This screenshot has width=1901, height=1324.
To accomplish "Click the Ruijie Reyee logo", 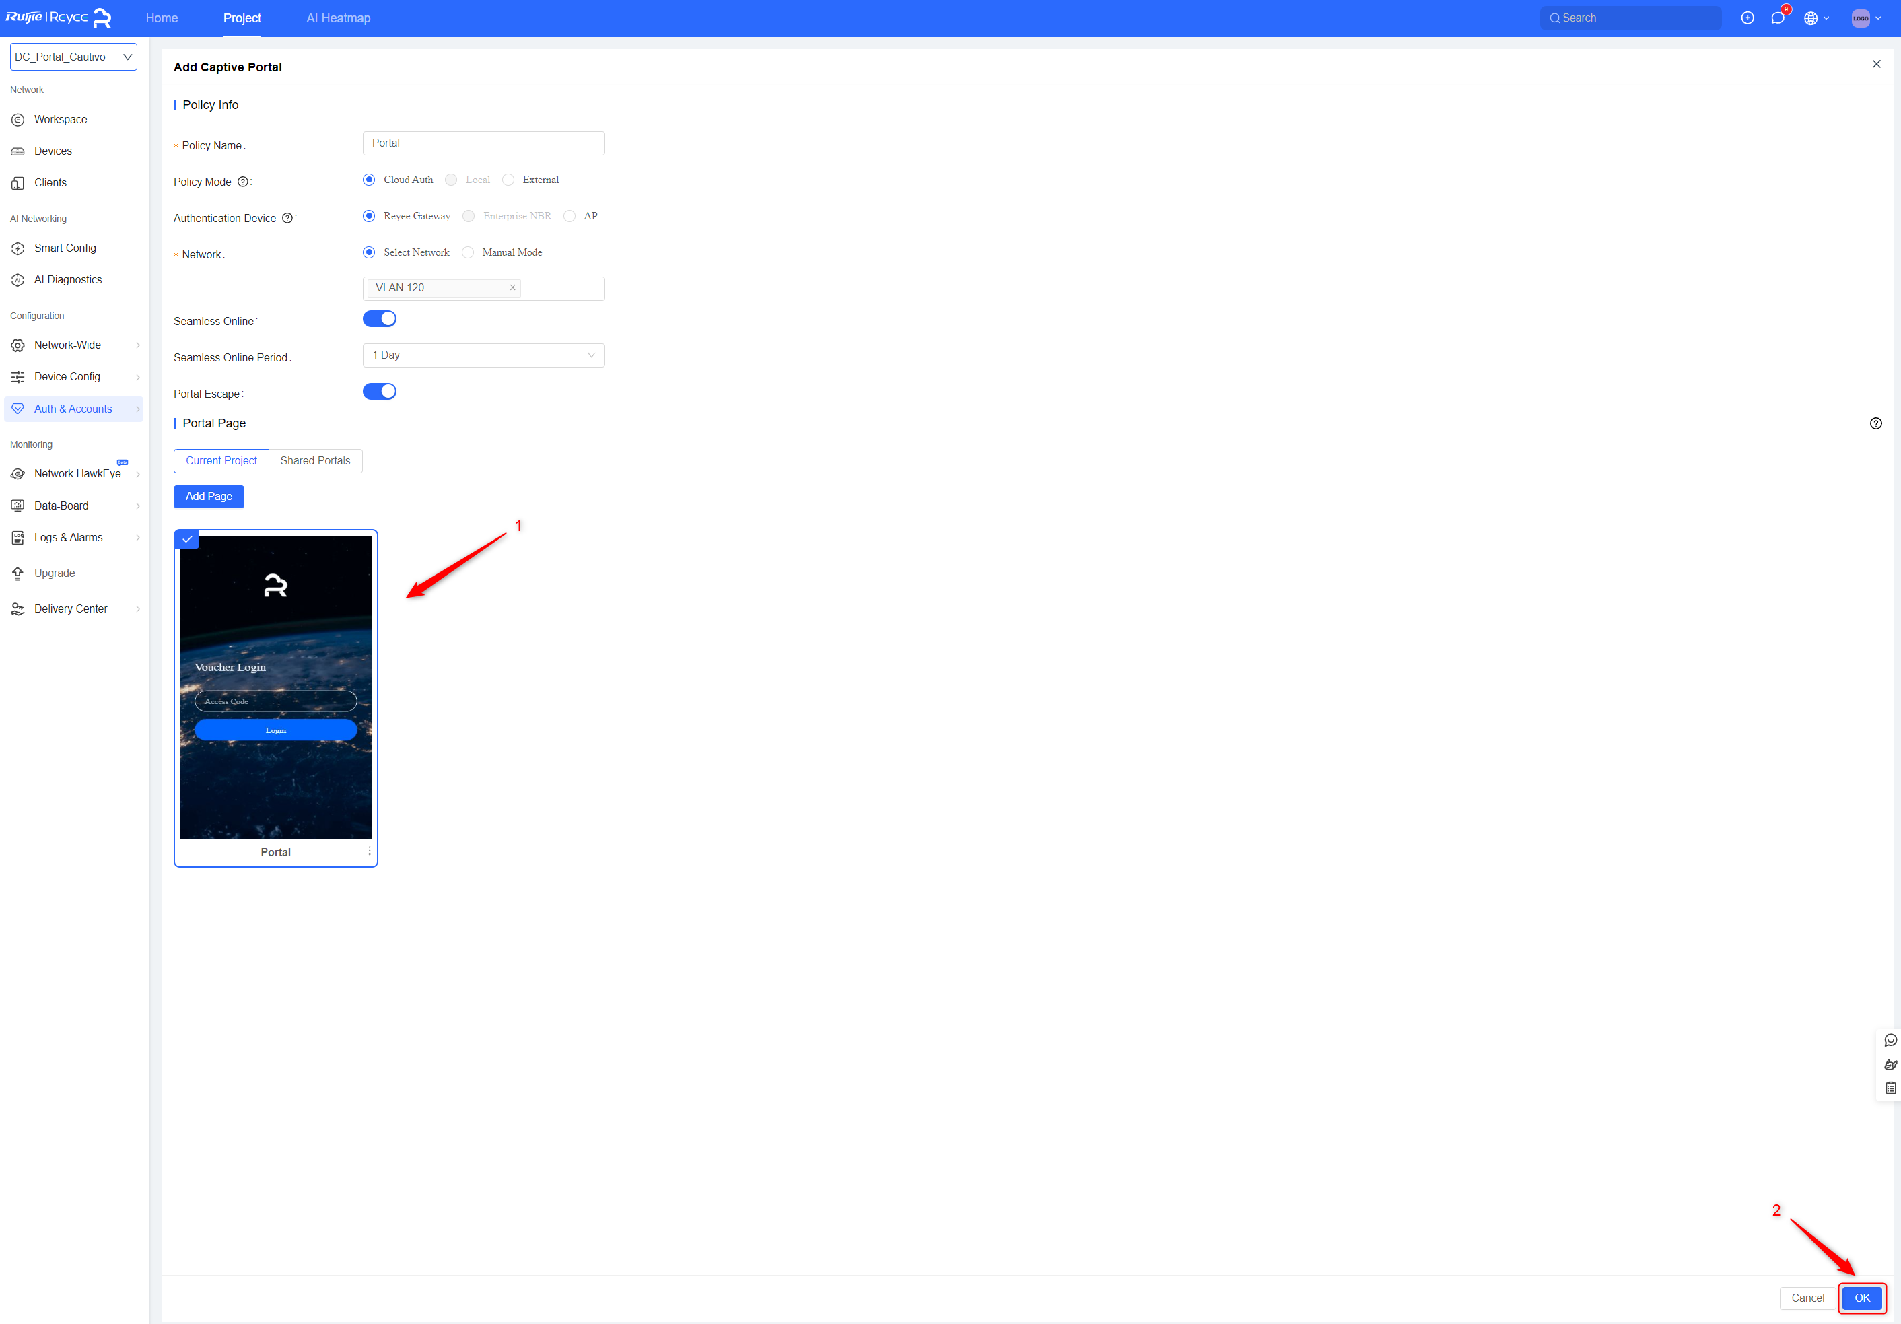I will point(59,18).
